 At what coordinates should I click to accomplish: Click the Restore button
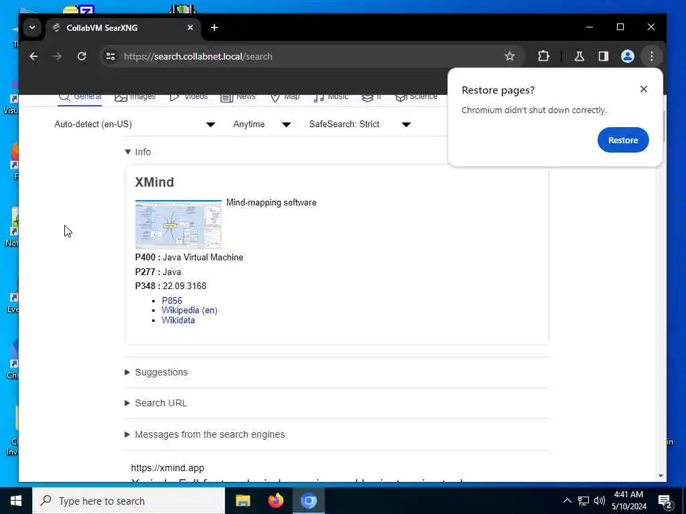[623, 140]
